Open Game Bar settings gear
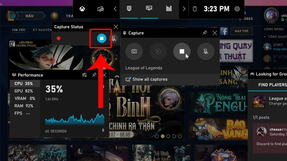Image resolution: width=287 pixels, height=161 pixels. point(237,9)
